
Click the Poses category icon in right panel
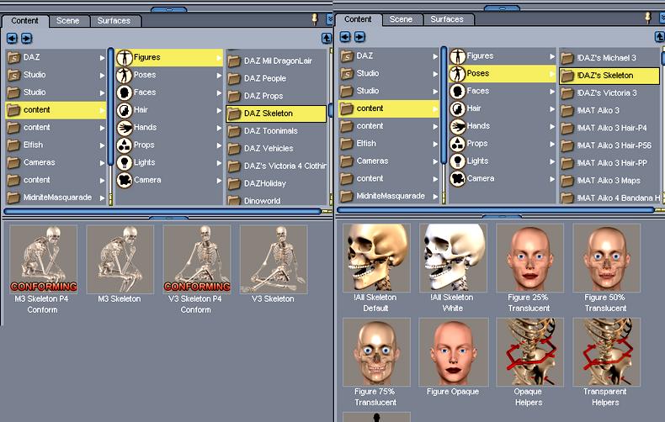[x=458, y=74]
